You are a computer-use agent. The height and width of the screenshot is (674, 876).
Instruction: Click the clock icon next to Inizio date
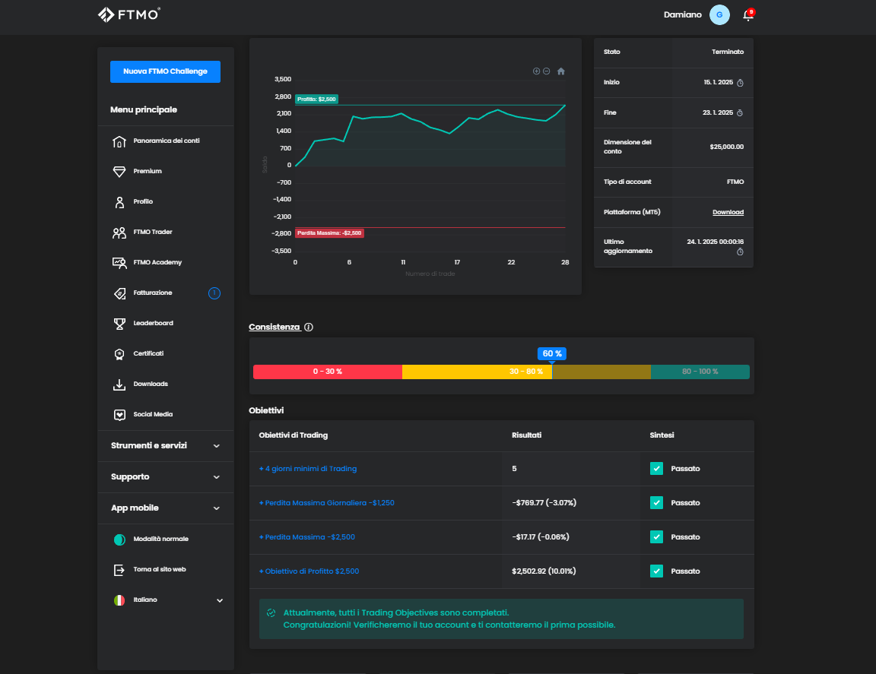pyautogui.click(x=740, y=83)
